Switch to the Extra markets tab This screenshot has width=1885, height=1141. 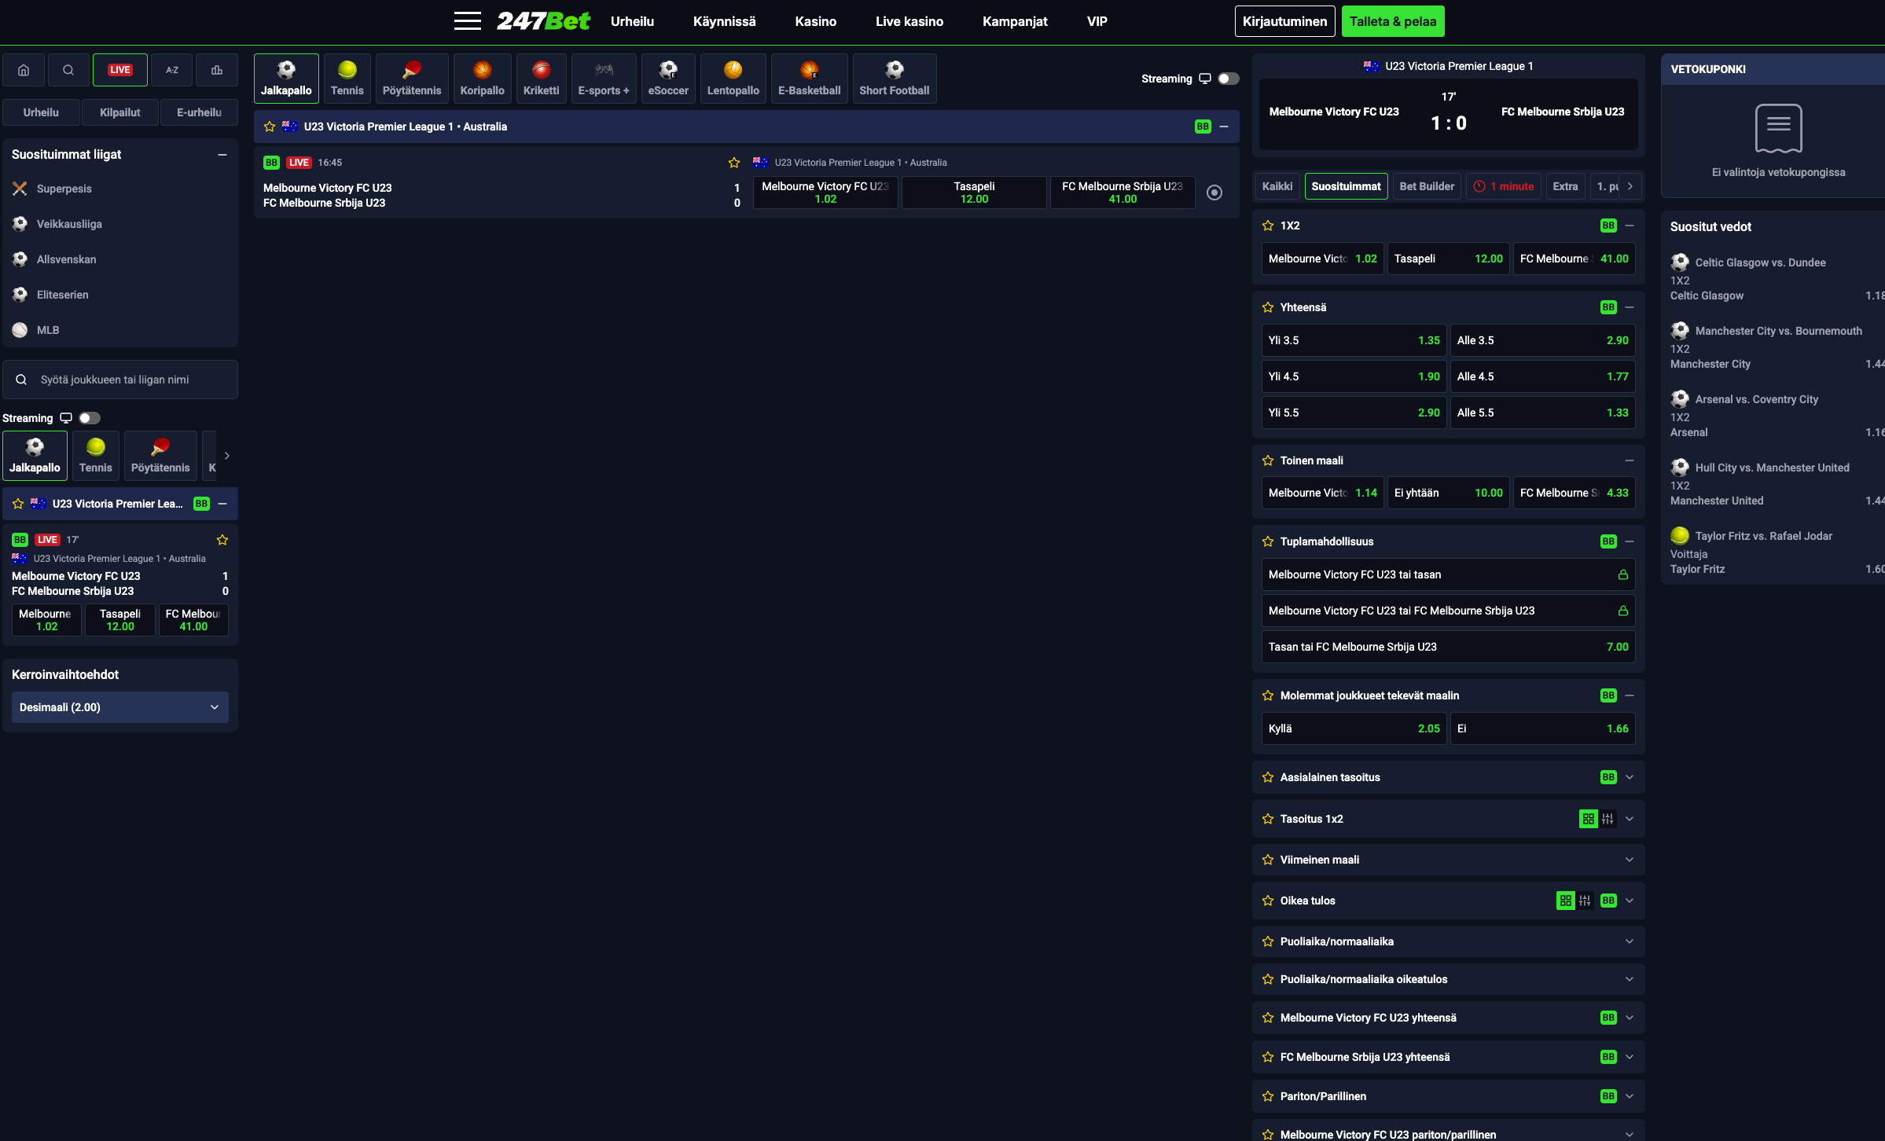1565,186
